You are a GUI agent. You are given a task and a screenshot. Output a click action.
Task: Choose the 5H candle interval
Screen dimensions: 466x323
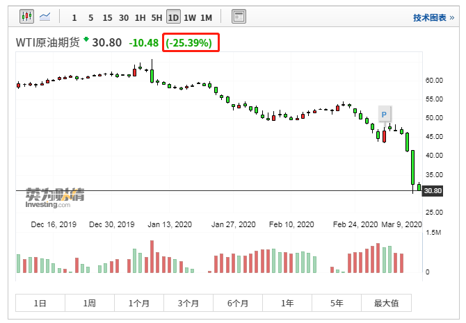[157, 17]
